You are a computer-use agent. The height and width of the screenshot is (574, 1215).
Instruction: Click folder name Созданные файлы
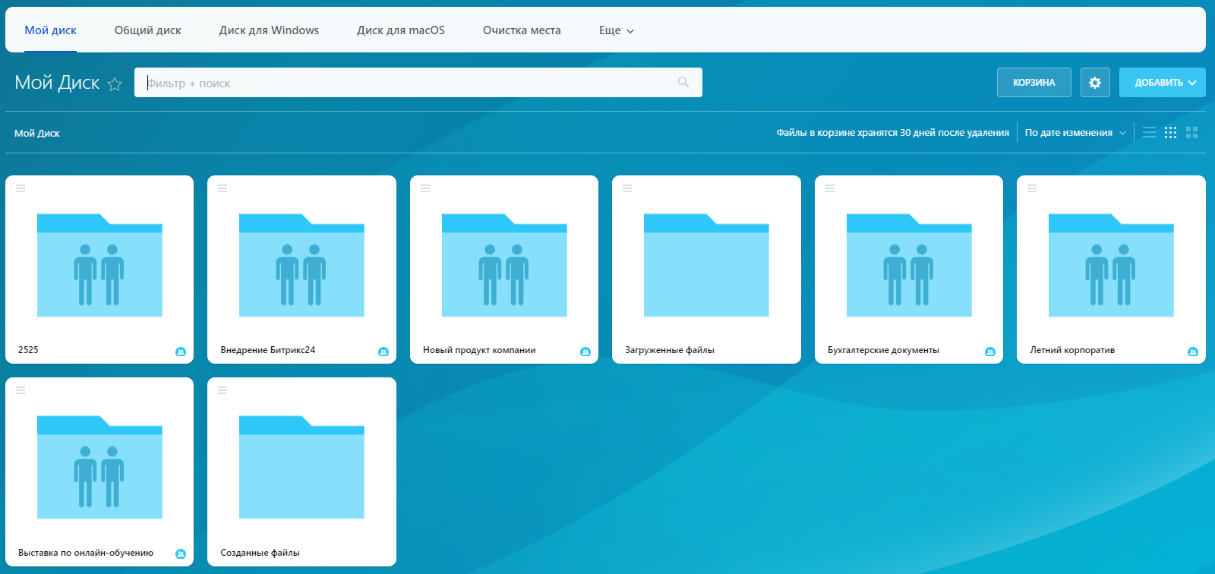[x=260, y=553]
